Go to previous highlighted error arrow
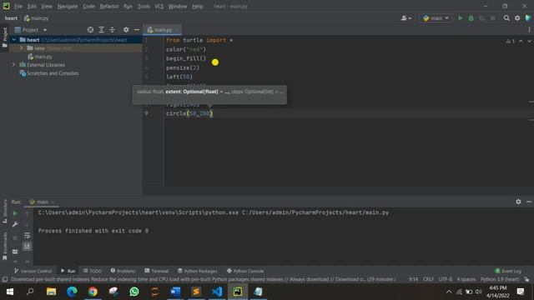This screenshot has width=534, height=300. (x=521, y=41)
